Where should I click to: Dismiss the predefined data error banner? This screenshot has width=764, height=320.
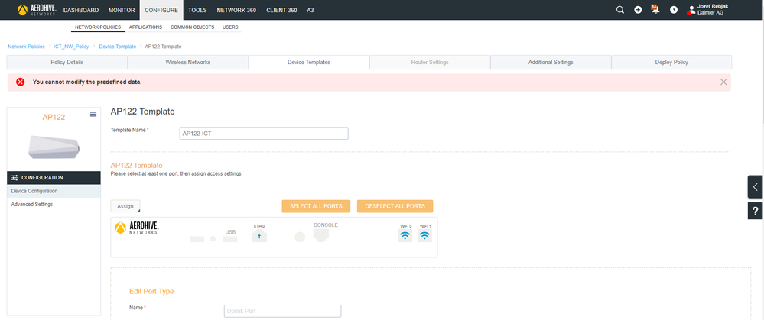[x=723, y=82]
